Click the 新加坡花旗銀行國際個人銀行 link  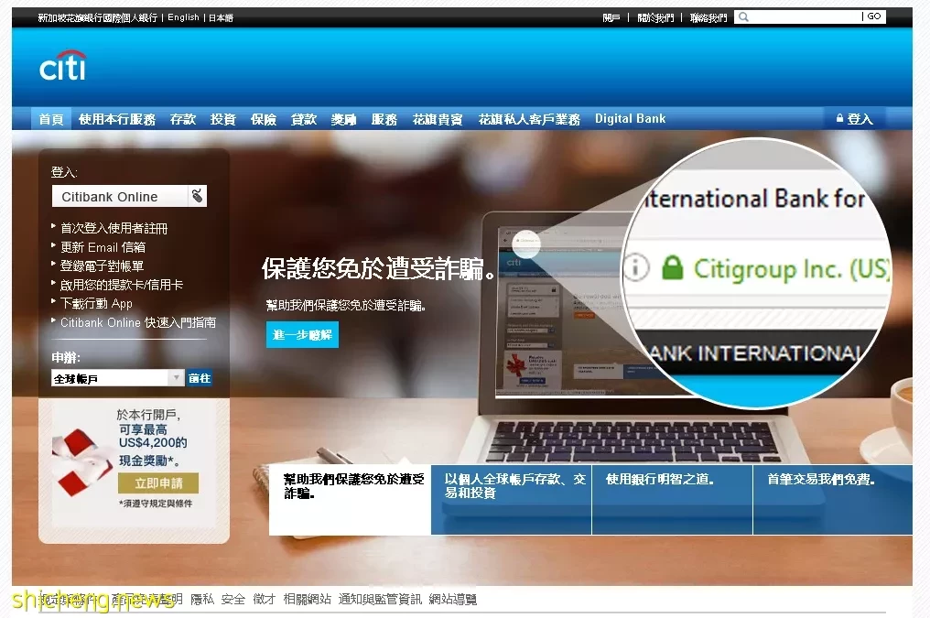tap(98, 17)
